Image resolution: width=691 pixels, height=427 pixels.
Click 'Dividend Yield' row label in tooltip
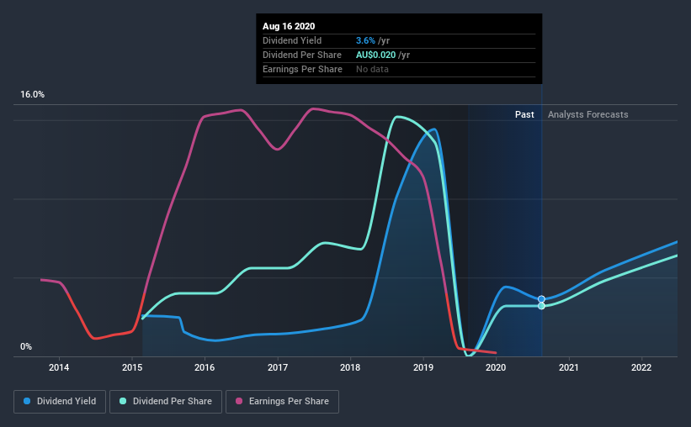pyautogui.click(x=292, y=40)
